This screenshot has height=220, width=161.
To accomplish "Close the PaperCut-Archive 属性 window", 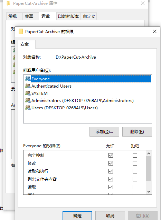I will coord(143,3).
